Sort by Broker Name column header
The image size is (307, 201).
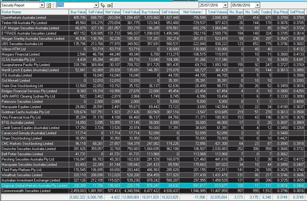[35, 12]
